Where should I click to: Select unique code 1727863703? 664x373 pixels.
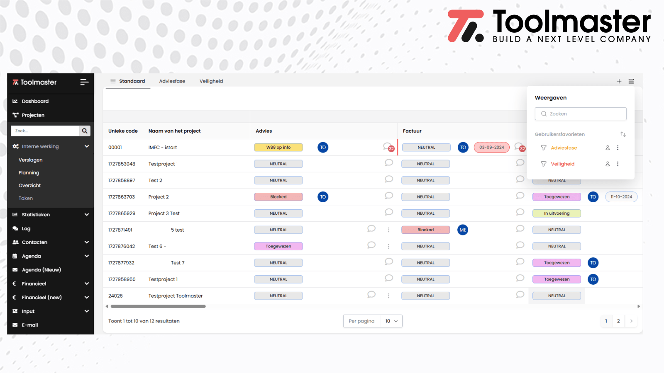(x=122, y=197)
